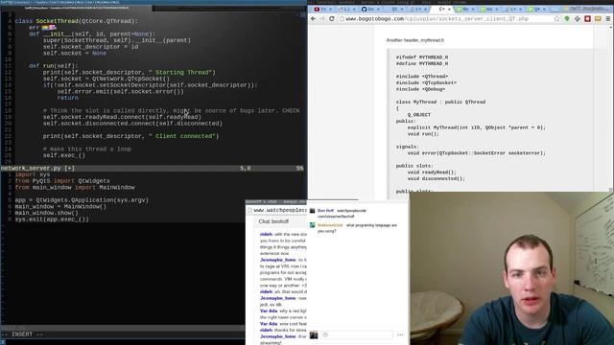Click the green avatar of the question asker
The height and width of the screenshot is (345, 614).
[312, 225]
